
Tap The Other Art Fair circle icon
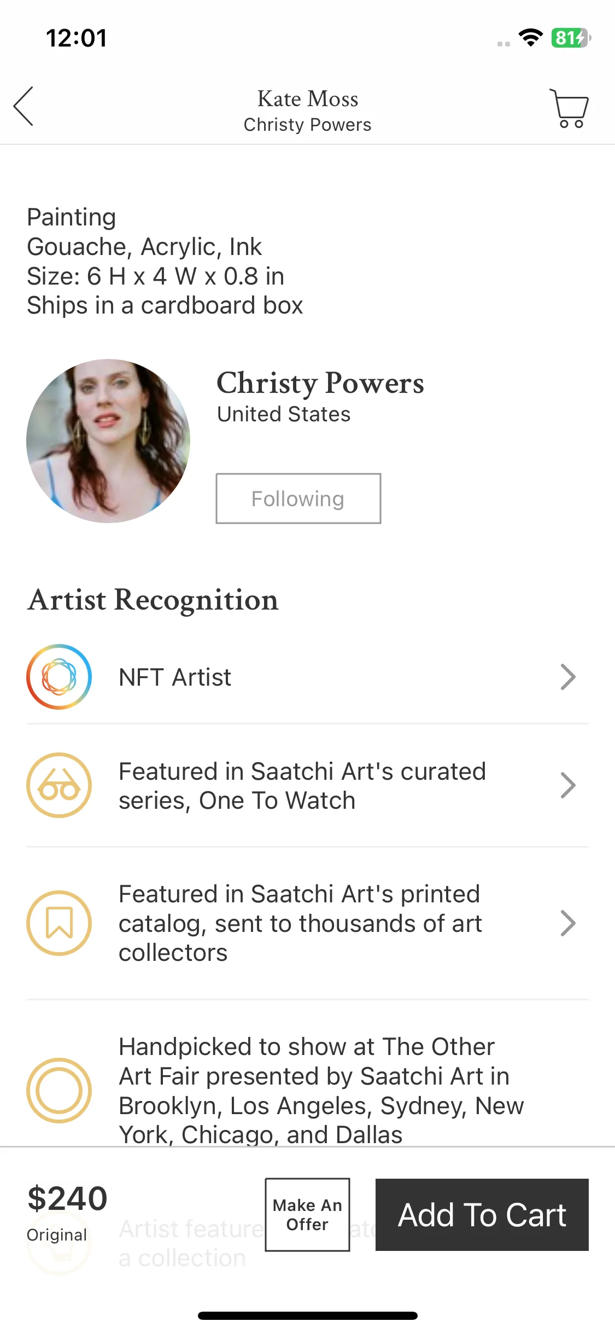click(x=59, y=1091)
